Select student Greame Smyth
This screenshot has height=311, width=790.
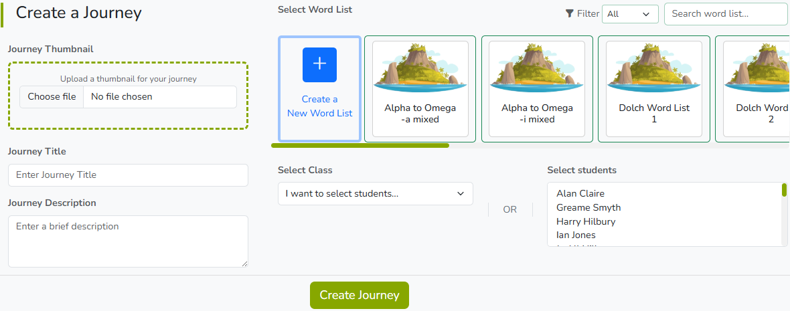coord(588,208)
